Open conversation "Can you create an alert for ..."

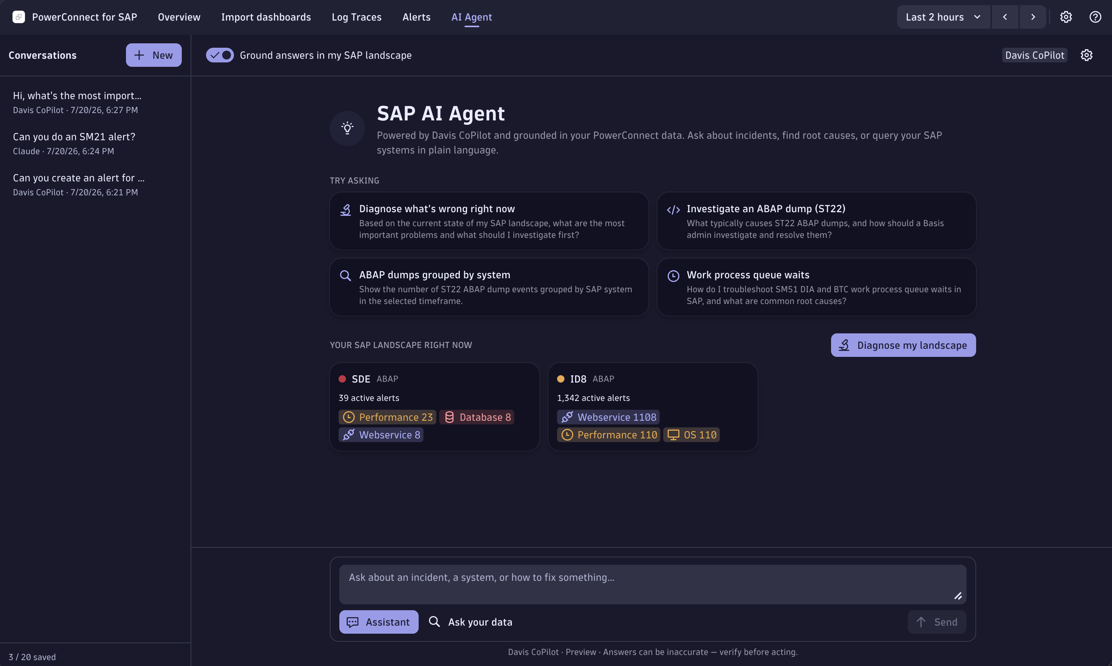[95, 184]
